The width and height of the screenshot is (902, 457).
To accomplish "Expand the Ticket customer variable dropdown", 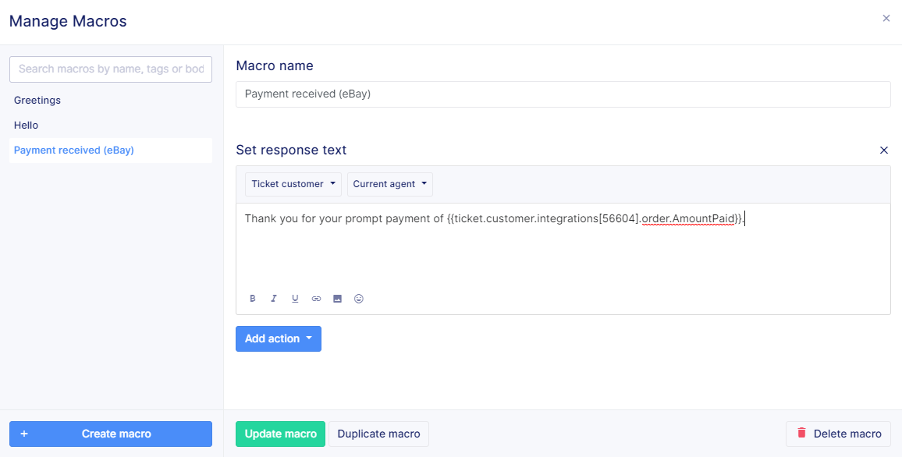I will coord(293,184).
